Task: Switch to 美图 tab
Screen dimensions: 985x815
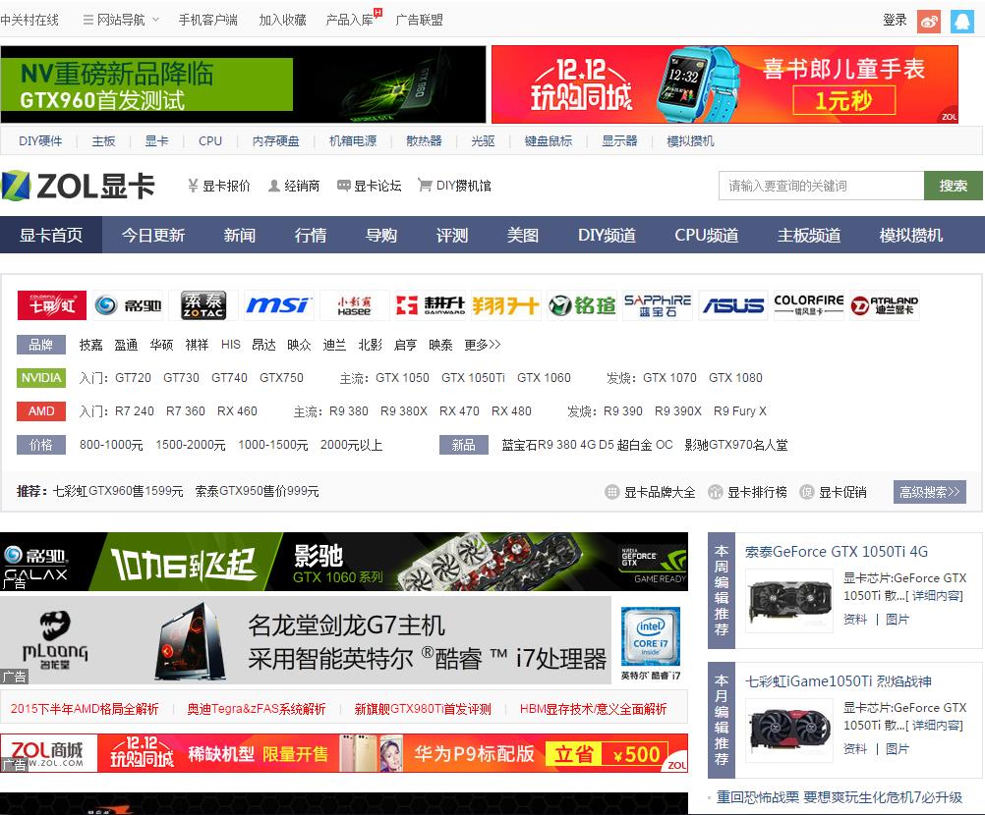Action: tap(523, 236)
